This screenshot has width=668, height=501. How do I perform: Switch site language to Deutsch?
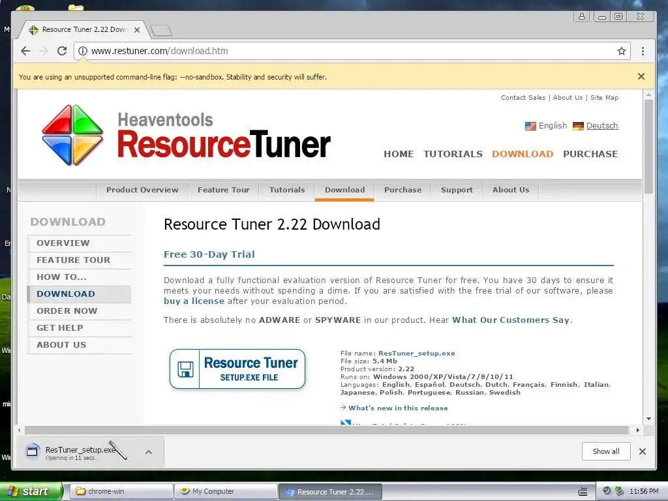click(602, 126)
